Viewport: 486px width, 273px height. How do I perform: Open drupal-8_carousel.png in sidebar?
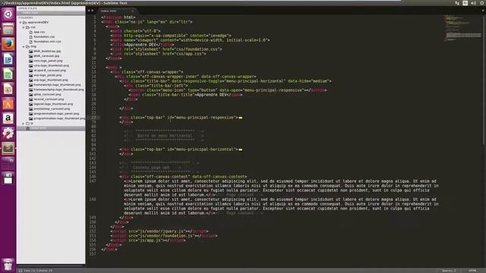(x=49, y=71)
